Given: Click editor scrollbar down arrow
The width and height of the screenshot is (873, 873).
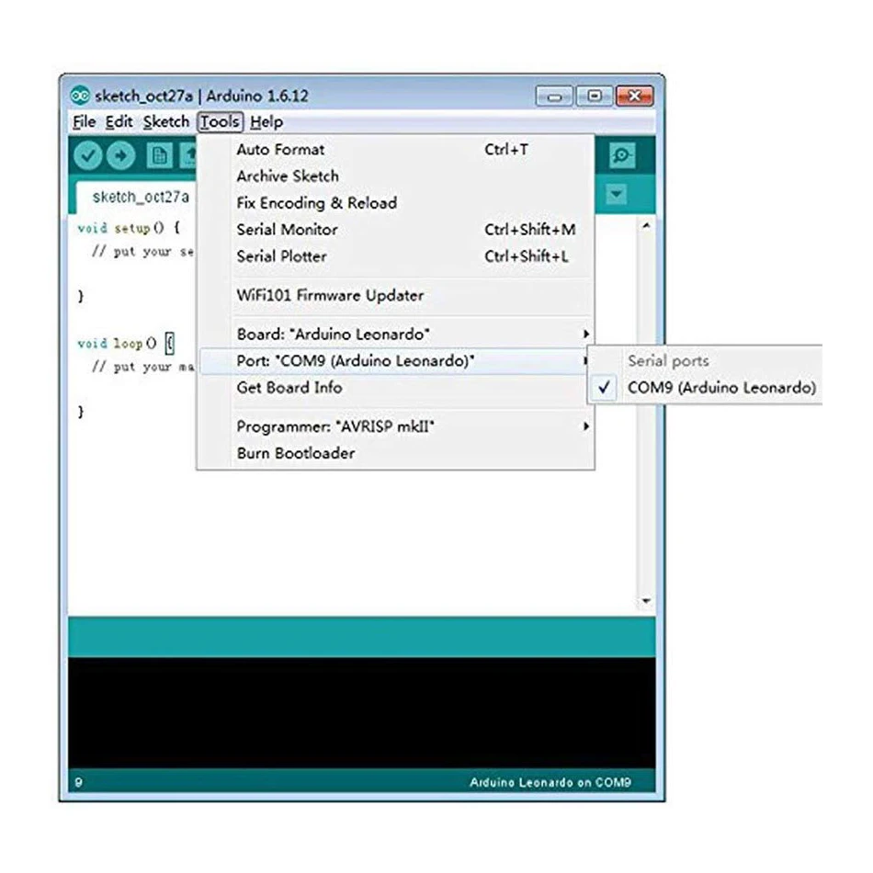Looking at the screenshot, I should click(x=646, y=601).
